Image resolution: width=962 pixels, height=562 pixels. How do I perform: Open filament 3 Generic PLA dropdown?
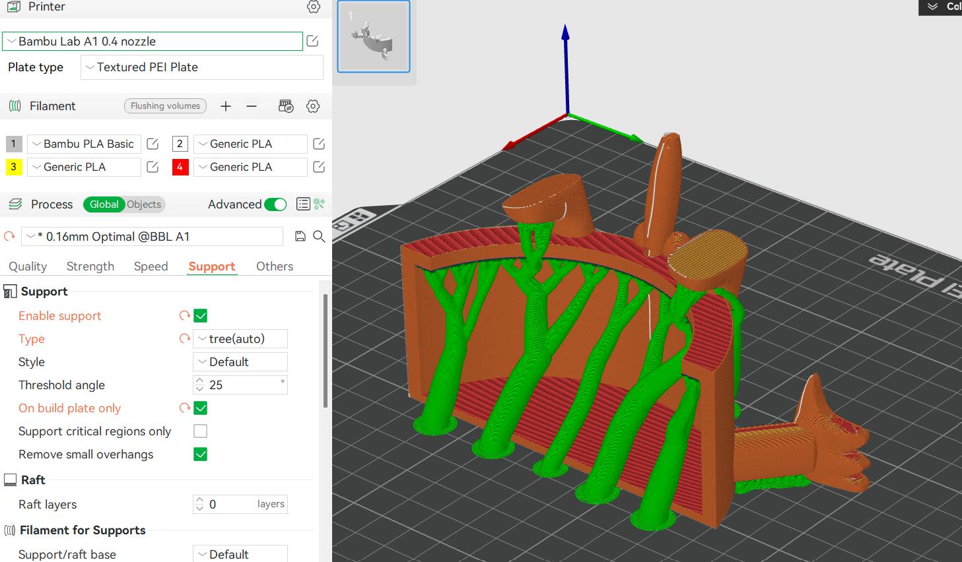point(84,167)
